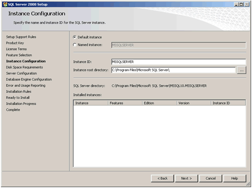Sort by the Edition column header
Screen dimensions: 252x188
coord(160,103)
